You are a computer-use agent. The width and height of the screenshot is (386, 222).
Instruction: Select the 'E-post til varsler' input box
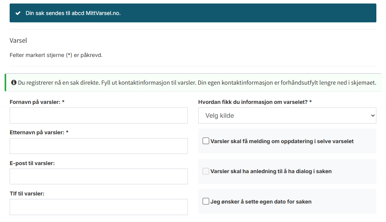coord(99,176)
